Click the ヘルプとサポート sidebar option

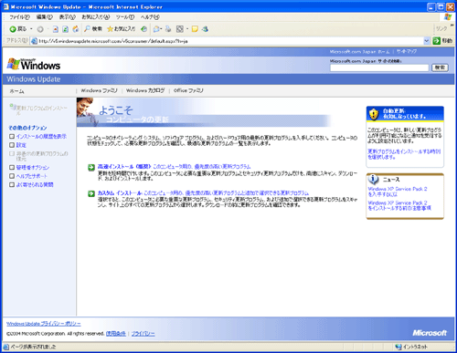[32, 176]
